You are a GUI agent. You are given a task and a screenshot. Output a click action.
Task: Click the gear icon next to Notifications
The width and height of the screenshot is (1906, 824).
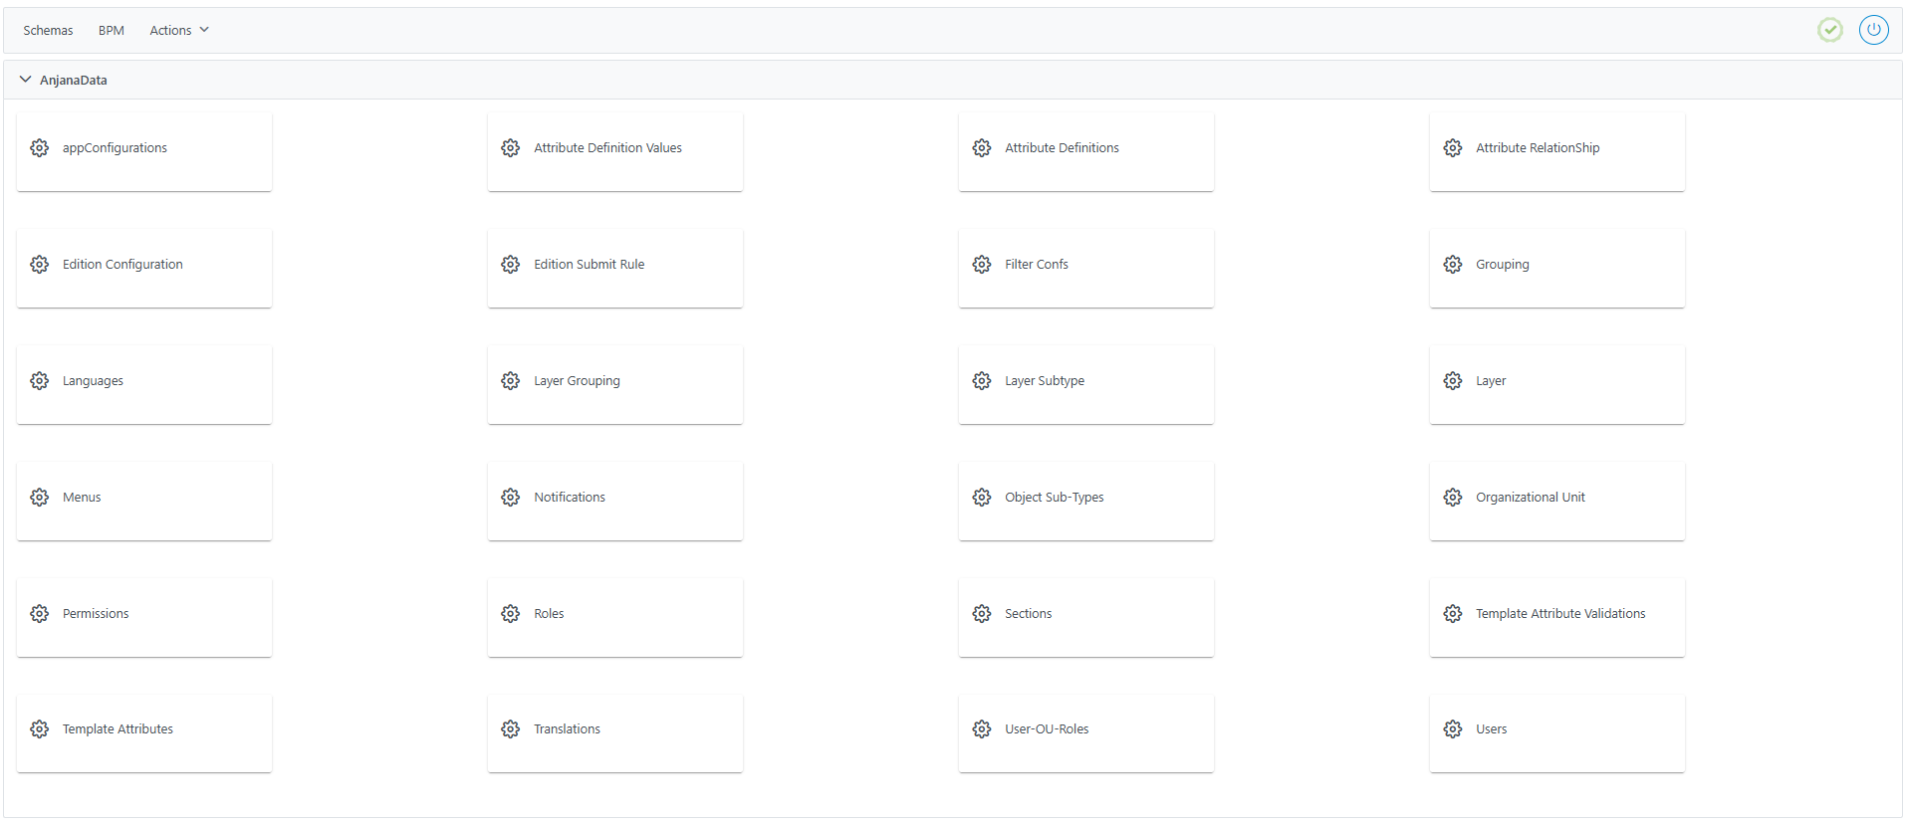511,498
